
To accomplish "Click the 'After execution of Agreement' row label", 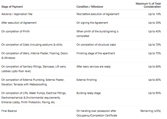I will [19, 23].
